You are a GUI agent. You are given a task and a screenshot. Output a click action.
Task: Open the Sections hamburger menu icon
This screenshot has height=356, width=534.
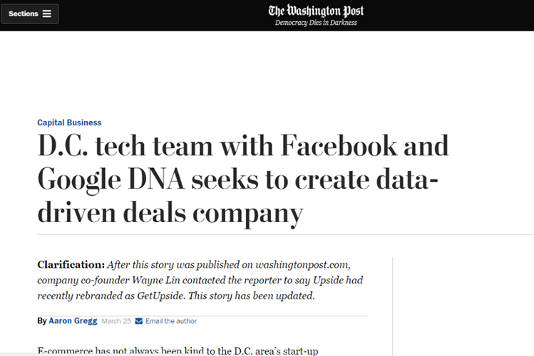click(x=47, y=14)
